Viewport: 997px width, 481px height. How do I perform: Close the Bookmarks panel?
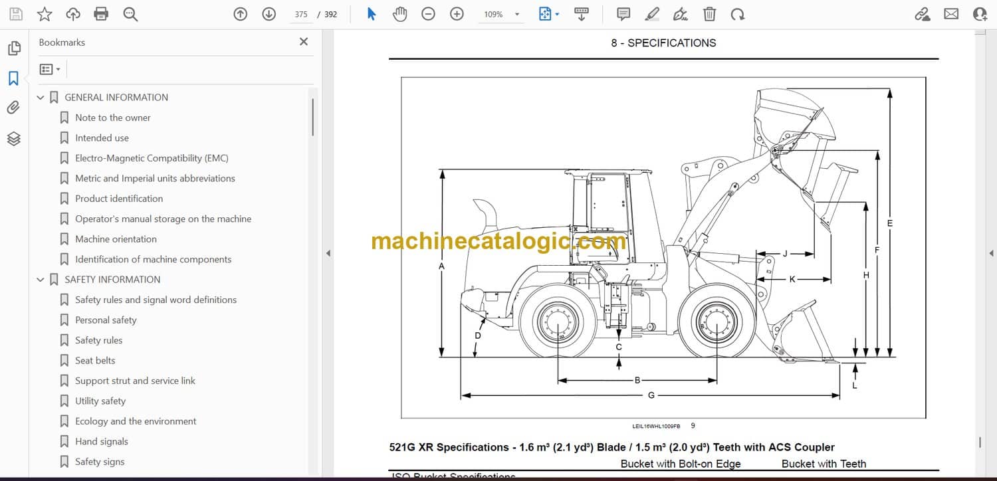click(x=304, y=42)
